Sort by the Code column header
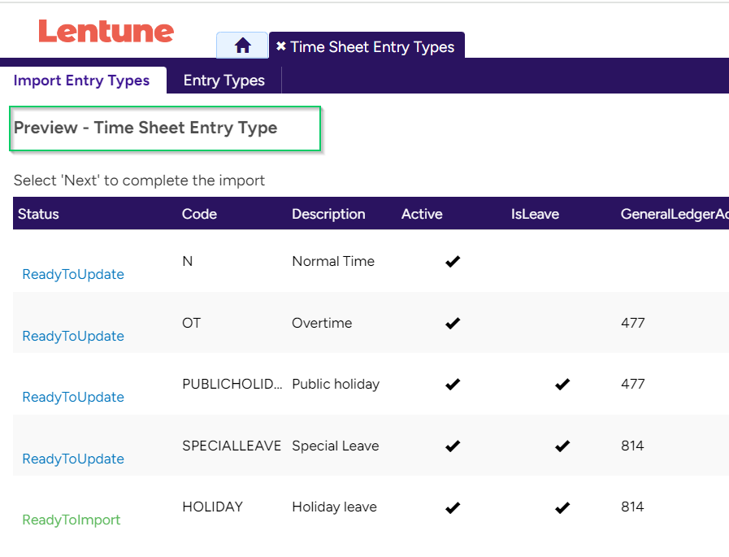 [199, 214]
